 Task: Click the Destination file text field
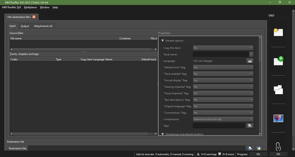coord(137,148)
